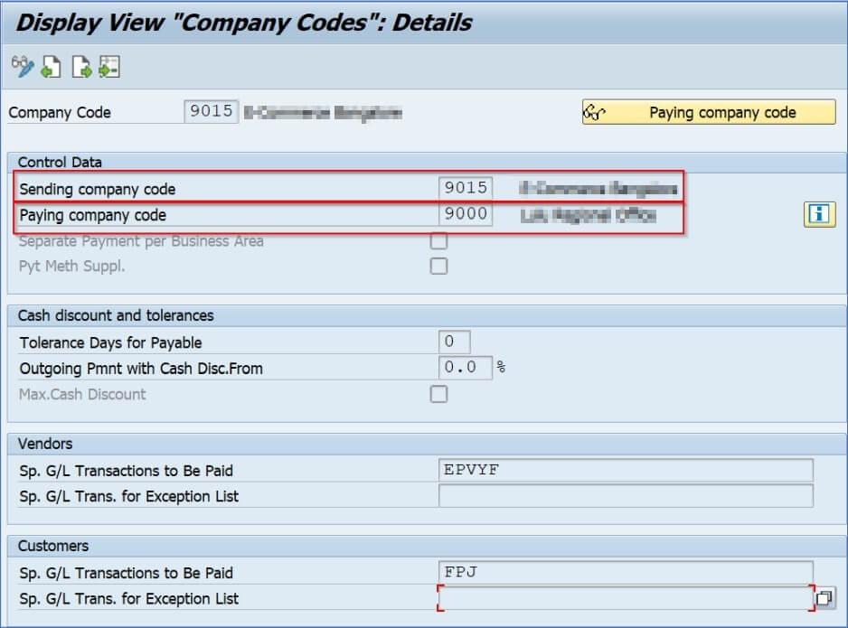Select the Control Data group header

[x=60, y=162]
